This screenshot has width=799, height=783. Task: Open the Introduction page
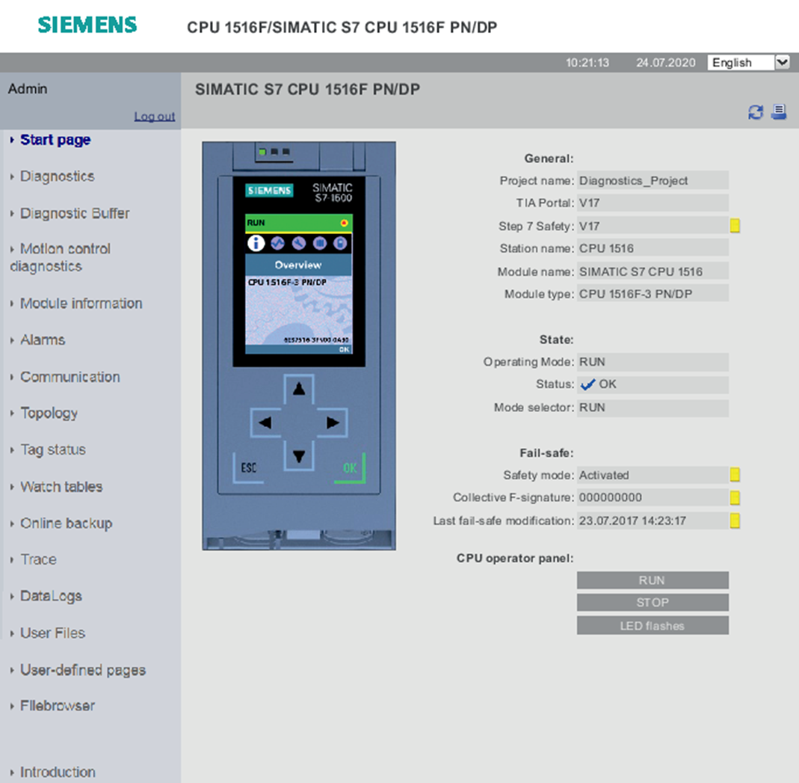(58, 772)
